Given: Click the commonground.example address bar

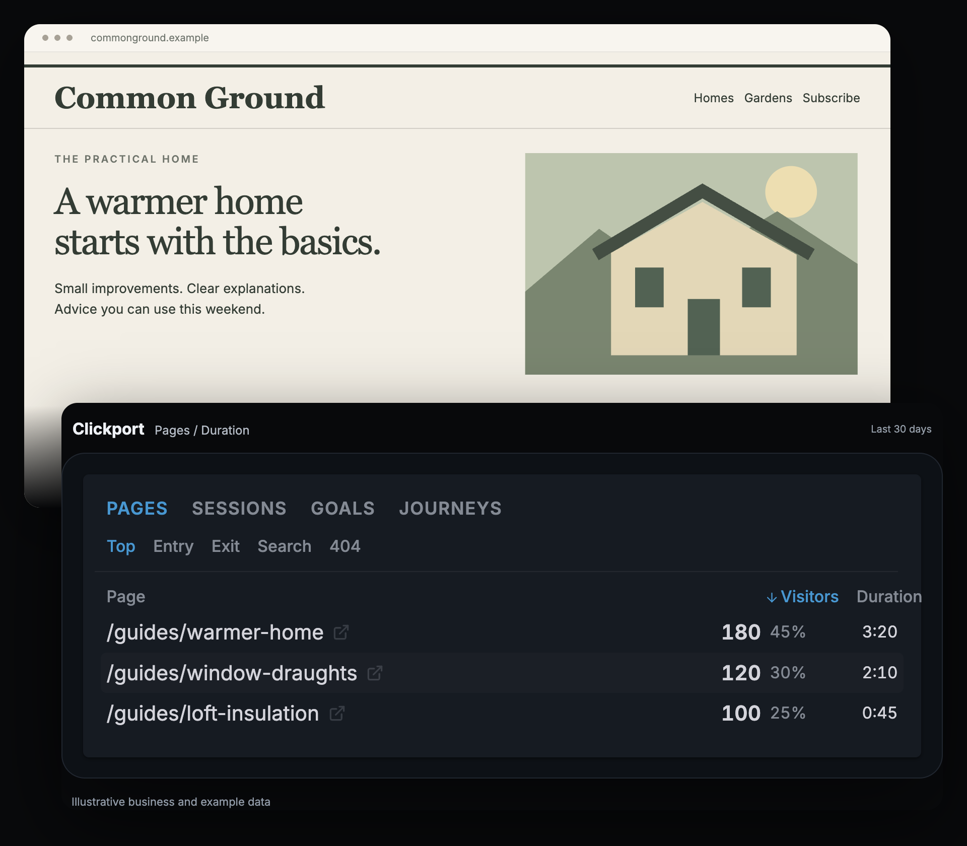Looking at the screenshot, I should coord(150,38).
